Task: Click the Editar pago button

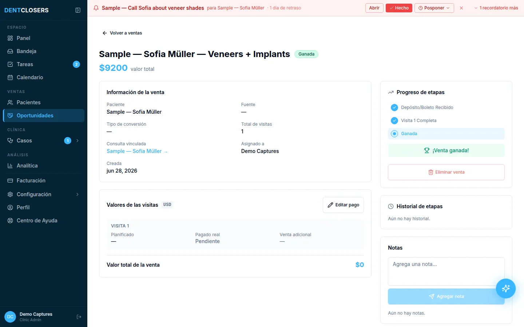Action: 343,205
